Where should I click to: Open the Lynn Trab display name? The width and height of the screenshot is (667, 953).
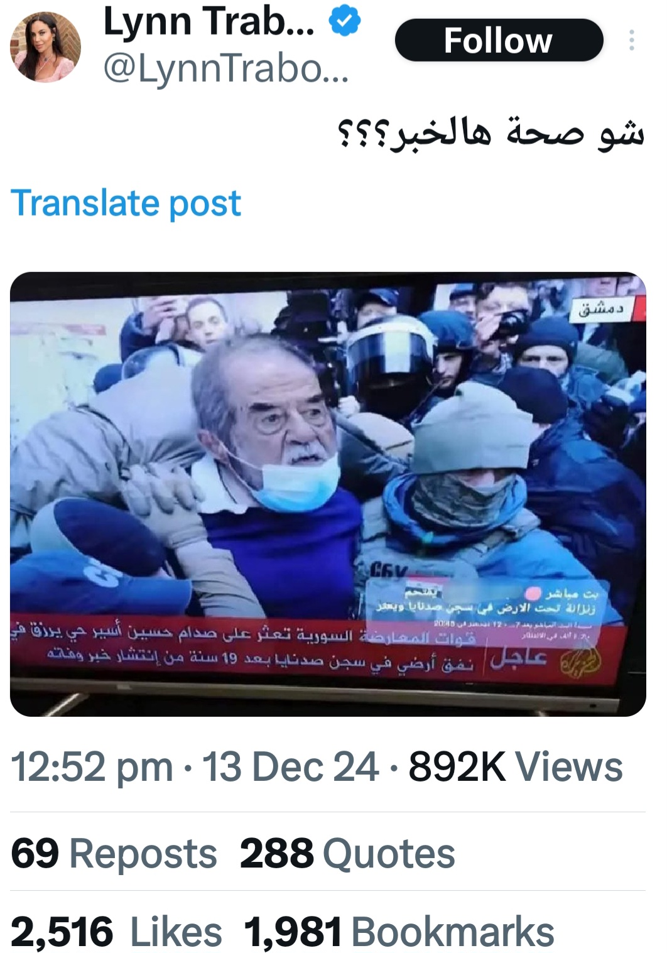tap(209, 22)
